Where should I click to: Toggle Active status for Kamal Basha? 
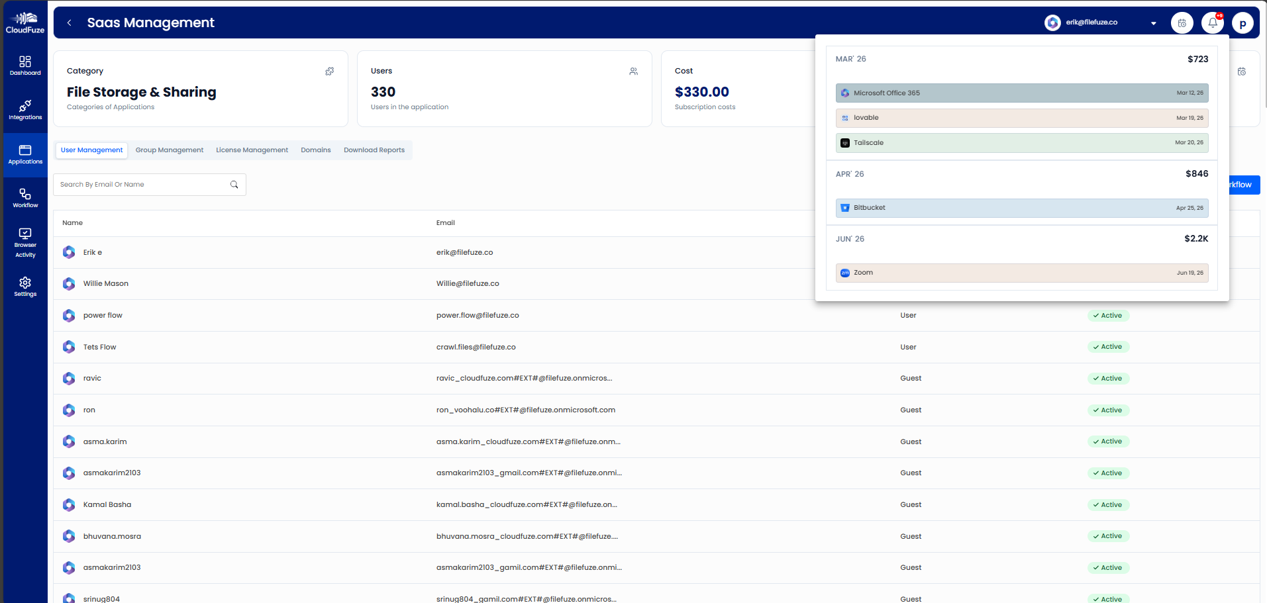(x=1107, y=504)
